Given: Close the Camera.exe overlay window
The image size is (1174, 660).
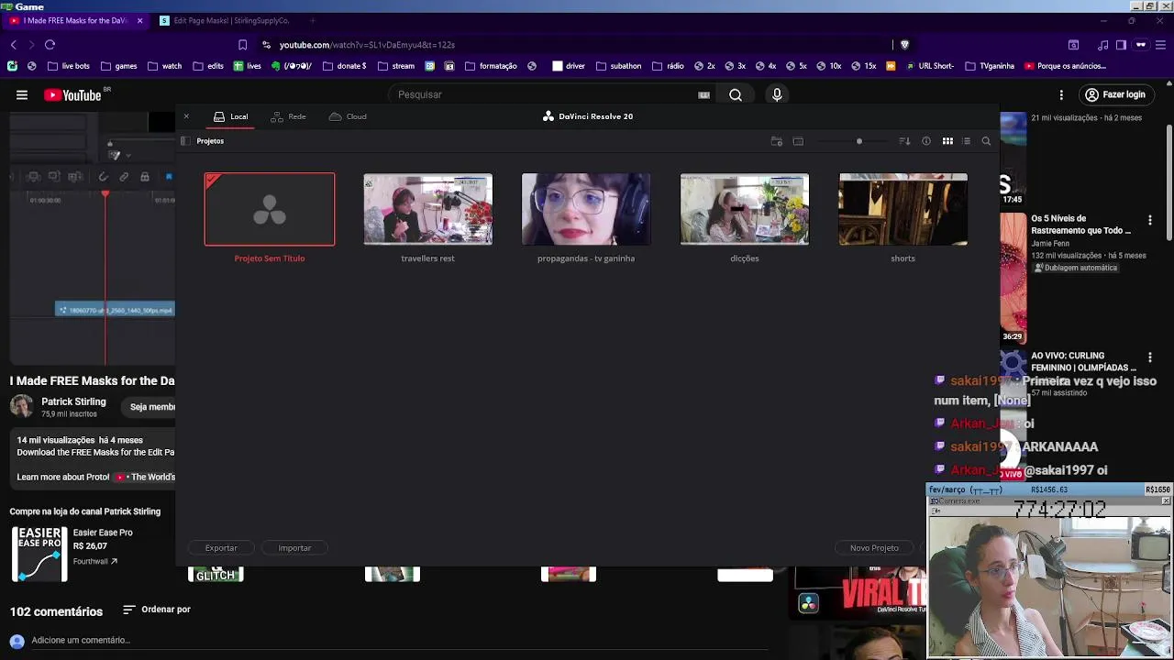Looking at the screenshot, I should point(1166,501).
